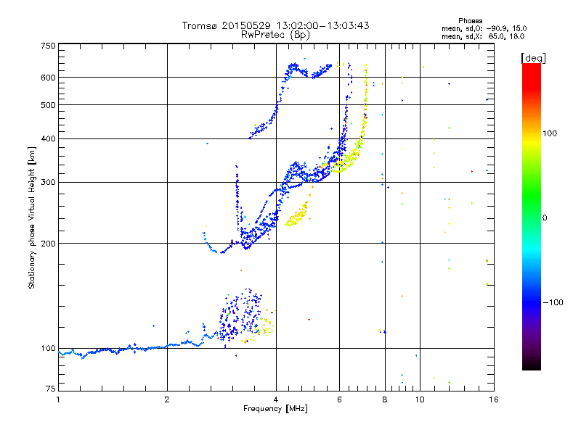581x435 pixels.
Task: Click the x-axis tick label '1'
Action: click(58, 399)
